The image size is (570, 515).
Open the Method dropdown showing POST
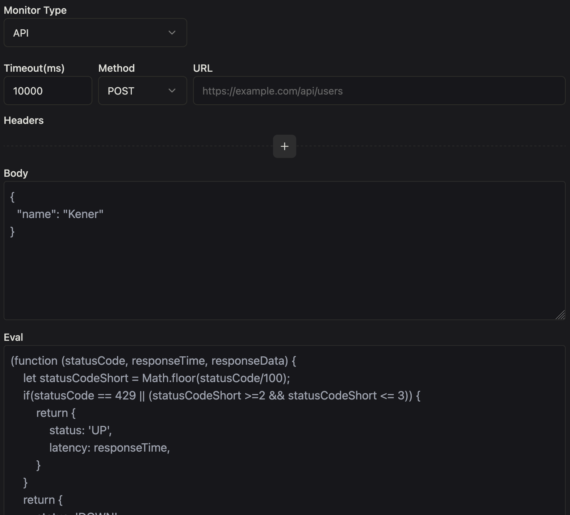(143, 91)
